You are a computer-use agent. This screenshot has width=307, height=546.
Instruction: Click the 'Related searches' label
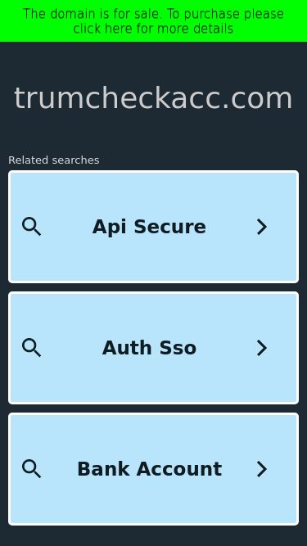point(53,160)
